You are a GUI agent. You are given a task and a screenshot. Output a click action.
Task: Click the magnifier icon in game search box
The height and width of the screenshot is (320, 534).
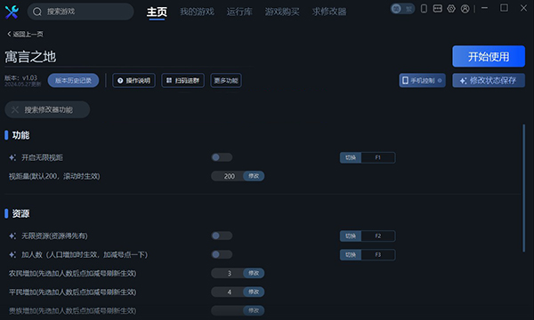[37, 12]
